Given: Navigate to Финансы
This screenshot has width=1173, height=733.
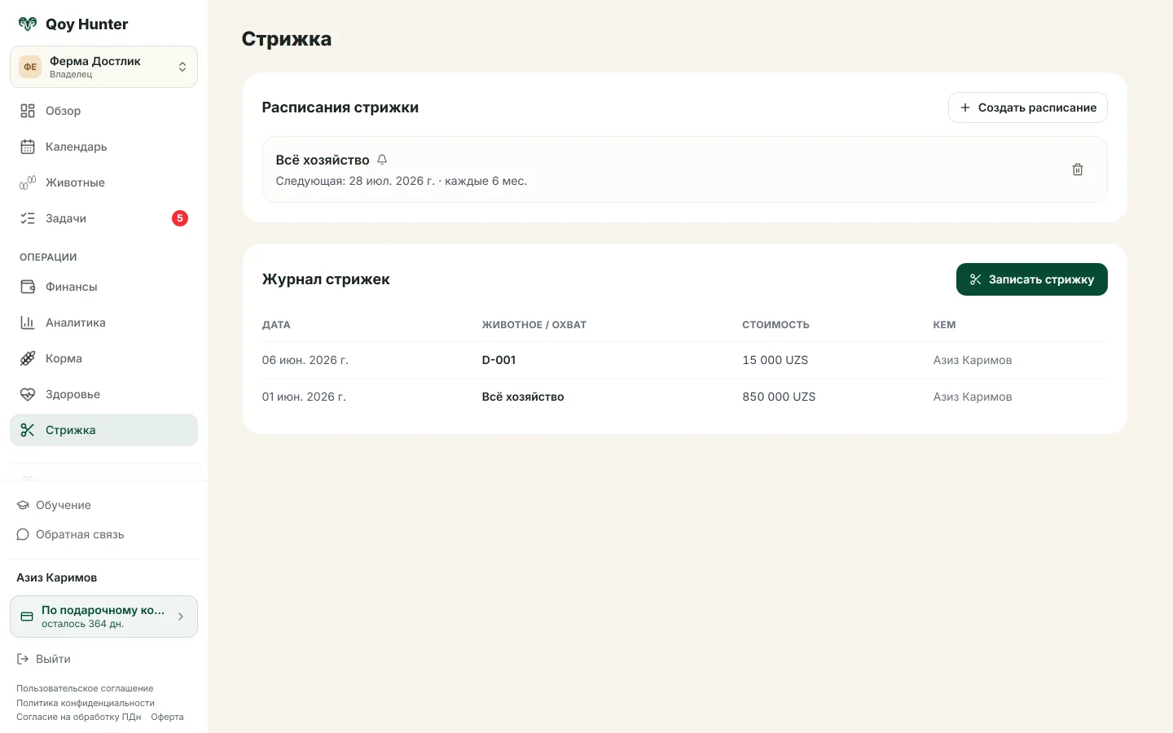Looking at the screenshot, I should 103,287.
